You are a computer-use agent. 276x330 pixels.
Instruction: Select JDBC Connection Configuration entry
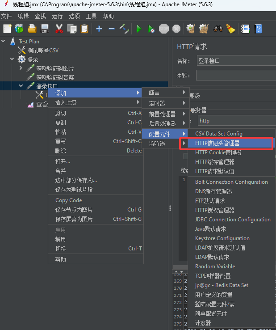pyautogui.click(x=231, y=220)
